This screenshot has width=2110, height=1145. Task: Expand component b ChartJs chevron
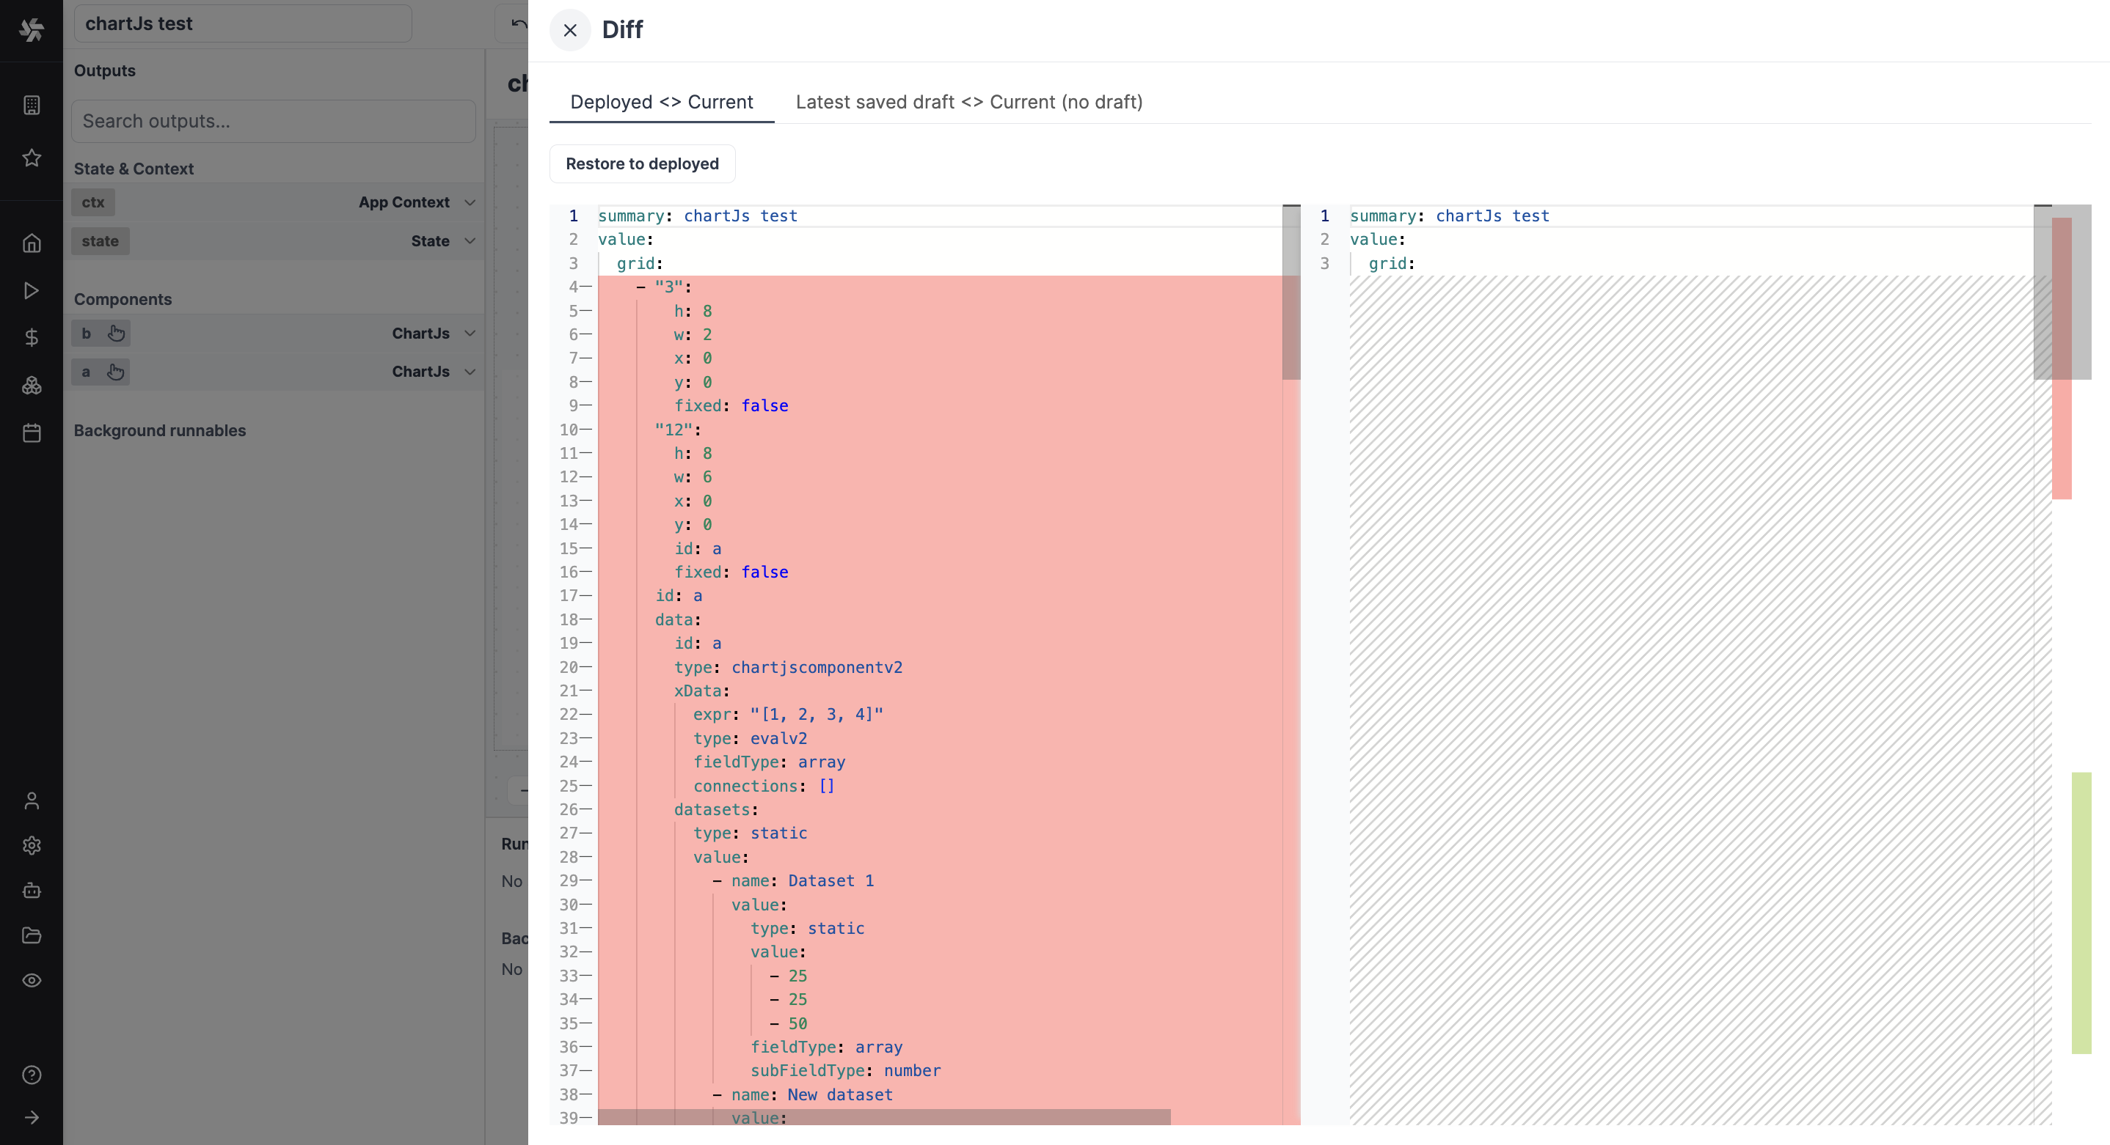[470, 333]
